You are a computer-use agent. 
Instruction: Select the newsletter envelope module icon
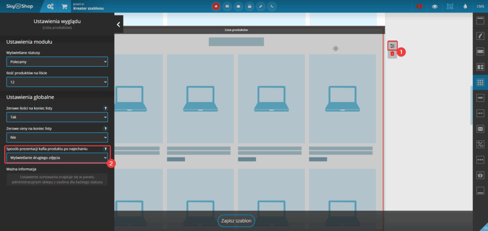[480, 128]
